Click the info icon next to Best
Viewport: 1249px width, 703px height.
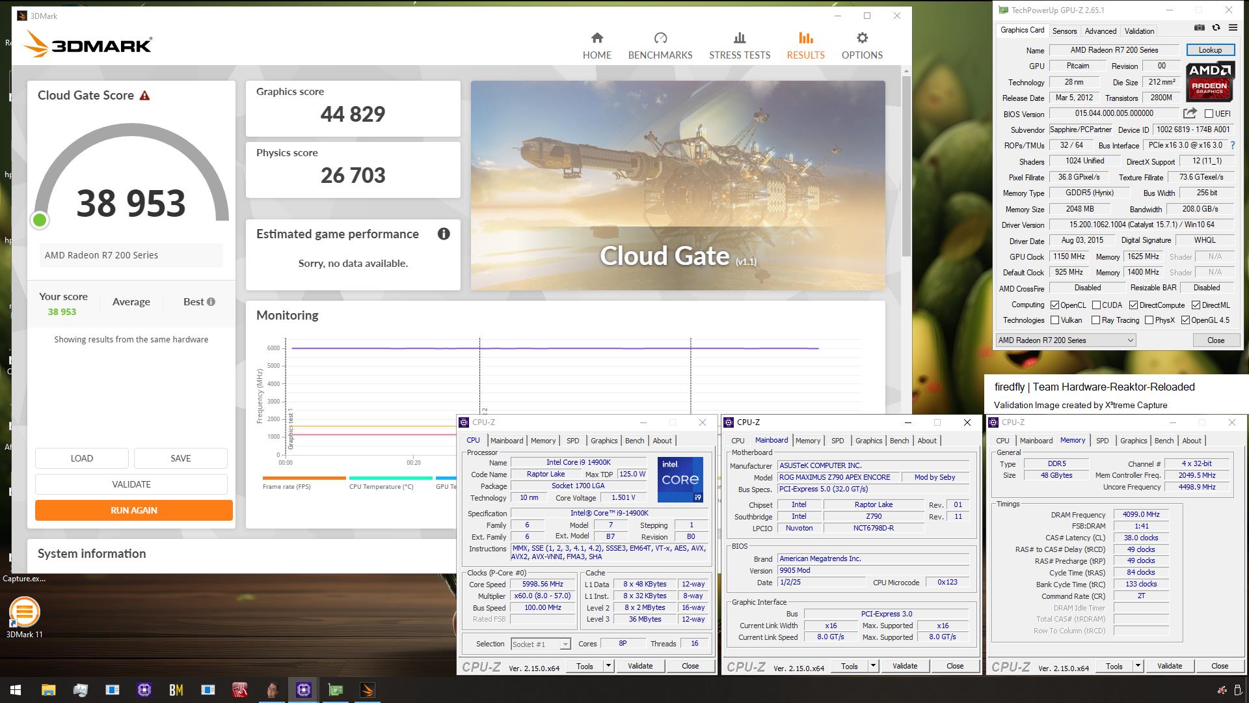pyautogui.click(x=211, y=301)
